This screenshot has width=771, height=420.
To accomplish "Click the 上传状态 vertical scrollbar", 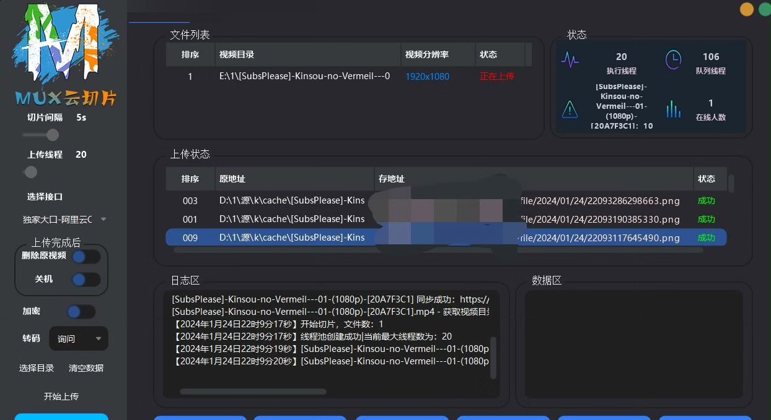I will coord(731,184).
